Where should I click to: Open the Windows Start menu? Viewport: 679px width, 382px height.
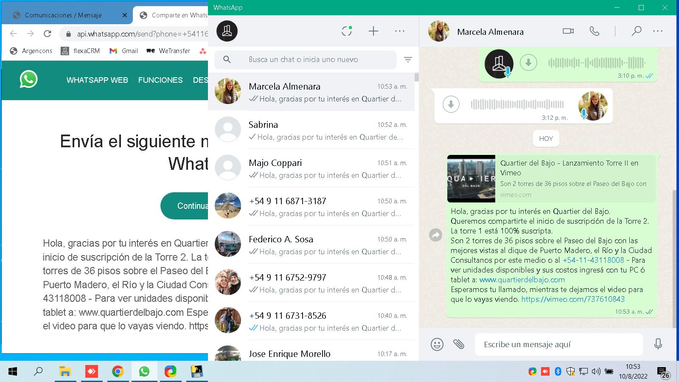[x=13, y=372]
